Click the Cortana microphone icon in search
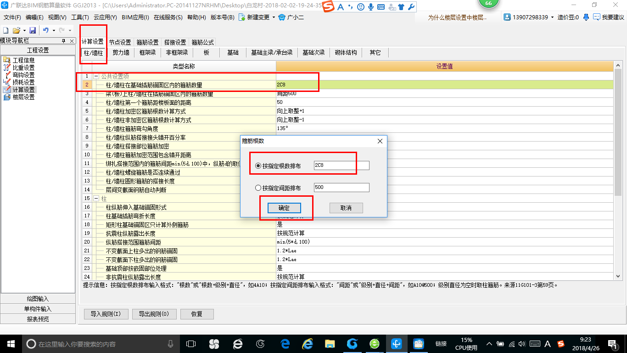Screen dimensions: 627x353 [x=170, y=343]
